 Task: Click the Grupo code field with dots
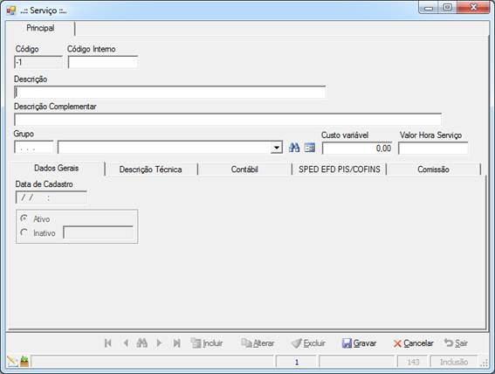34,148
